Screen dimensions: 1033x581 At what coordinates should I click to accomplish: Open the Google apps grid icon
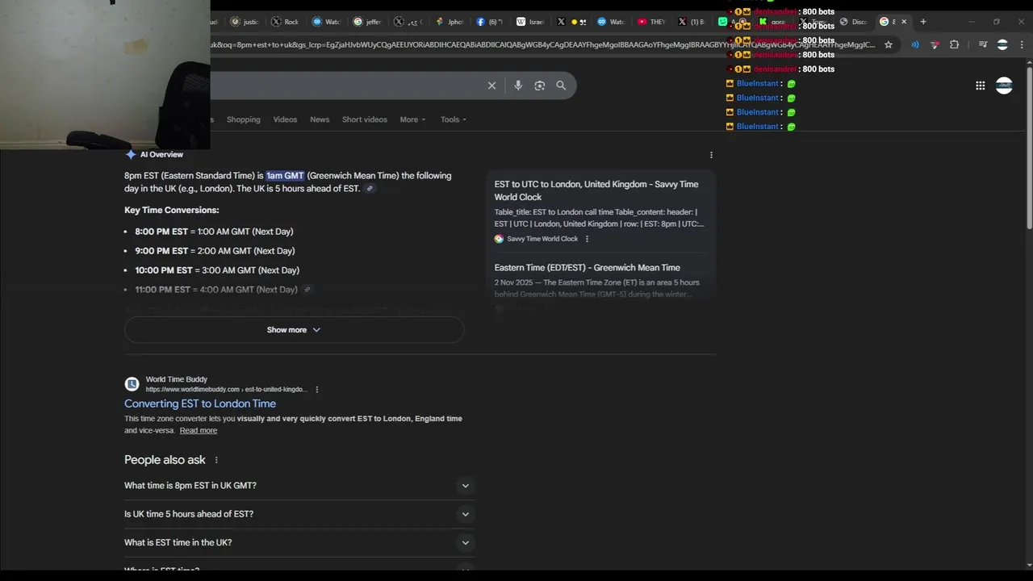(980, 86)
